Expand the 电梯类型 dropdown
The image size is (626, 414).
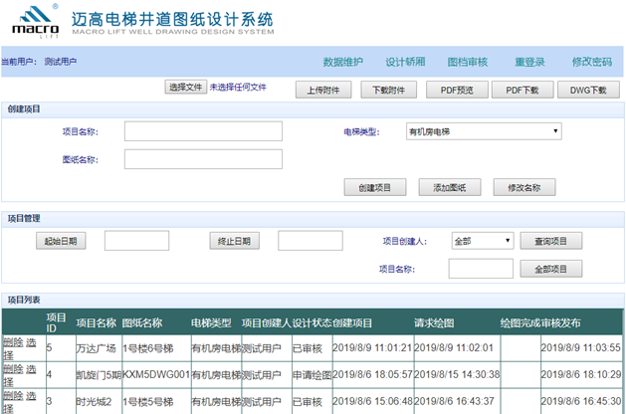click(484, 130)
